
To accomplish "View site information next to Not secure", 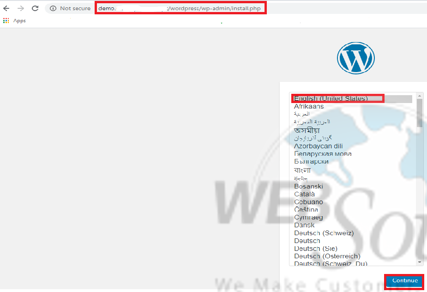I will (53, 8).
